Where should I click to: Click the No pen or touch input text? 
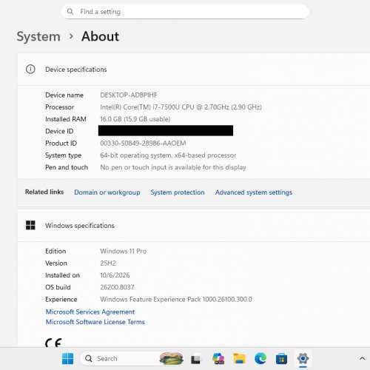click(x=173, y=167)
